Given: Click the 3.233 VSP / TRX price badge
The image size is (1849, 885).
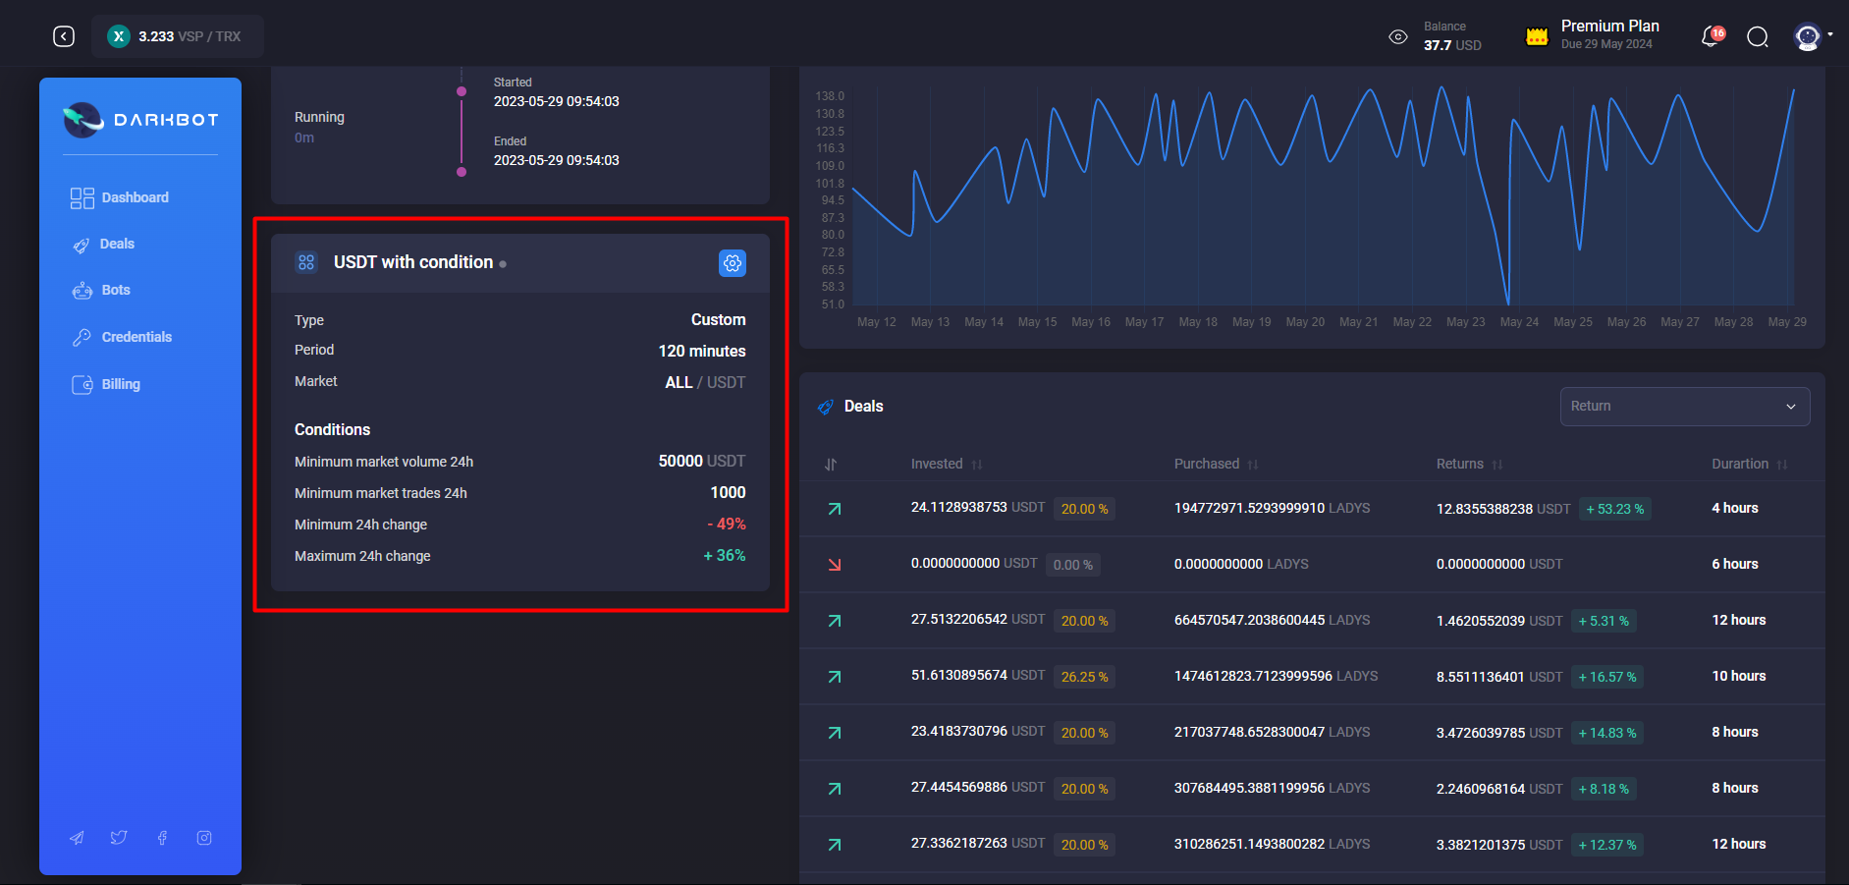Looking at the screenshot, I should 177,35.
